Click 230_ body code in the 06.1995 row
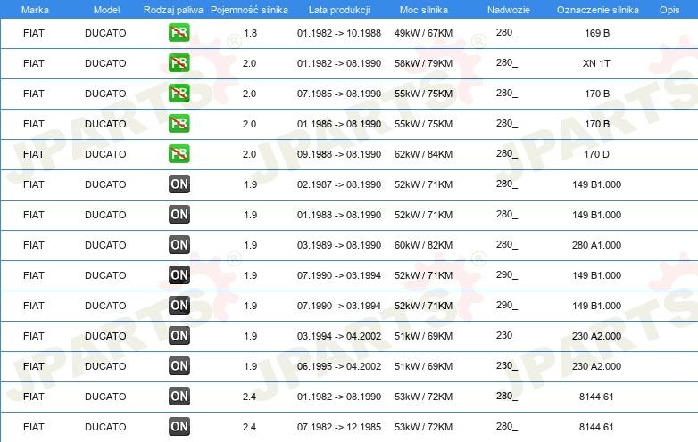Screen dimensions: 698x442 tap(507, 365)
